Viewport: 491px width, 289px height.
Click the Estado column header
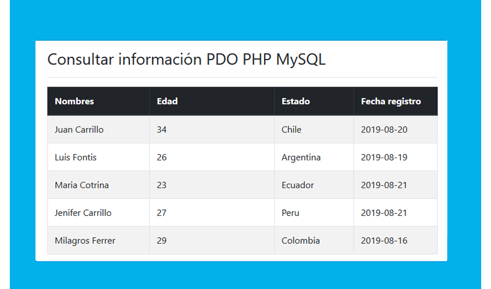[x=296, y=101]
